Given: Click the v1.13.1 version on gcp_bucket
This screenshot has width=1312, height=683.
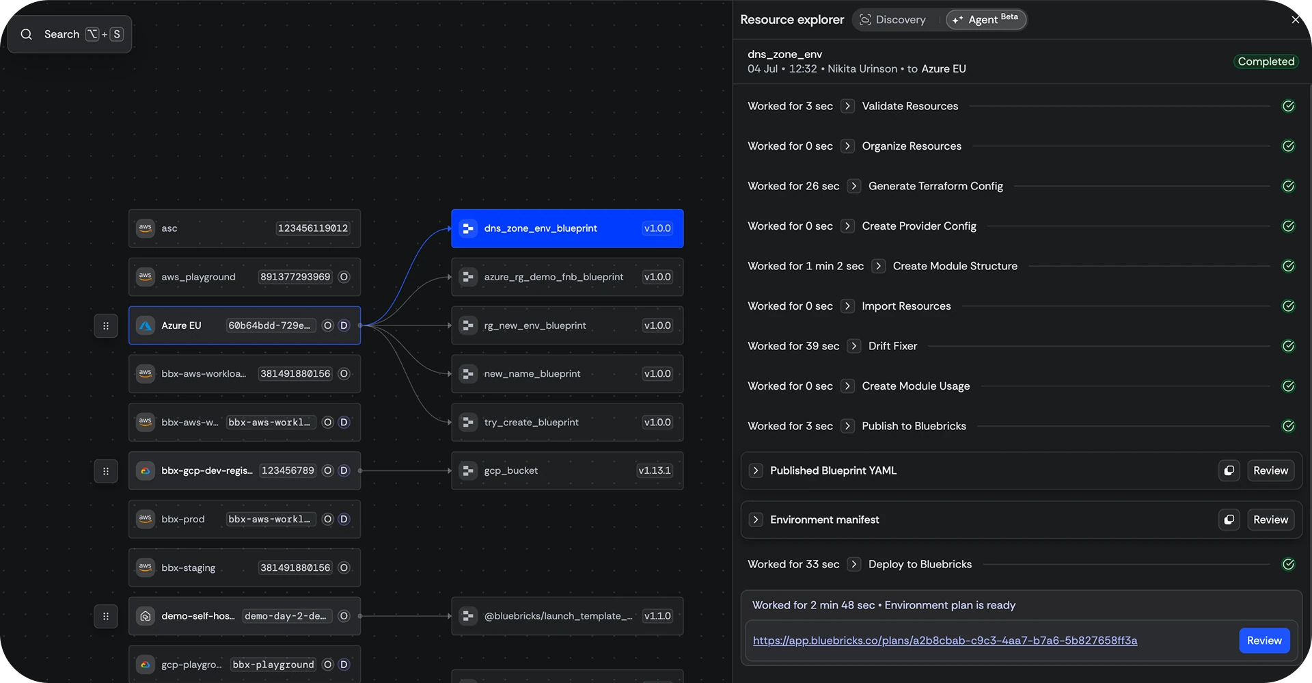Looking at the screenshot, I should point(654,470).
